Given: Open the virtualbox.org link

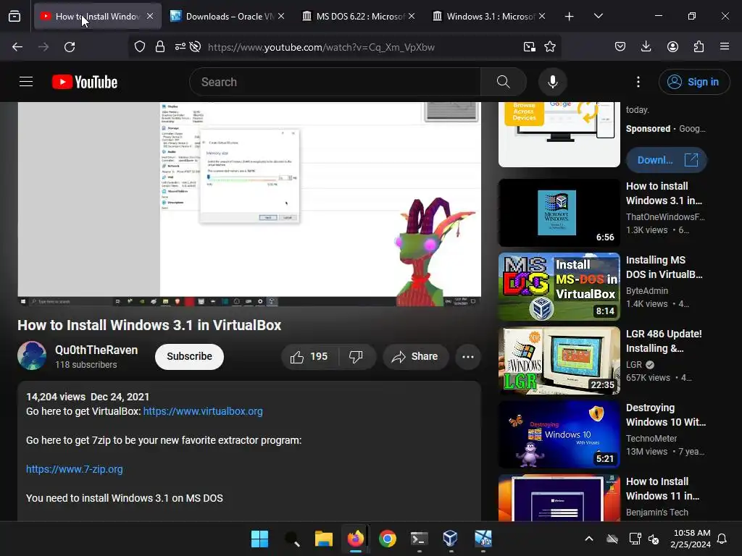Looking at the screenshot, I should click(x=203, y=411).
